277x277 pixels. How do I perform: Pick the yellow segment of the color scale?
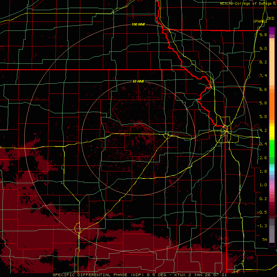pyautogui.click(x=272, y=132)
